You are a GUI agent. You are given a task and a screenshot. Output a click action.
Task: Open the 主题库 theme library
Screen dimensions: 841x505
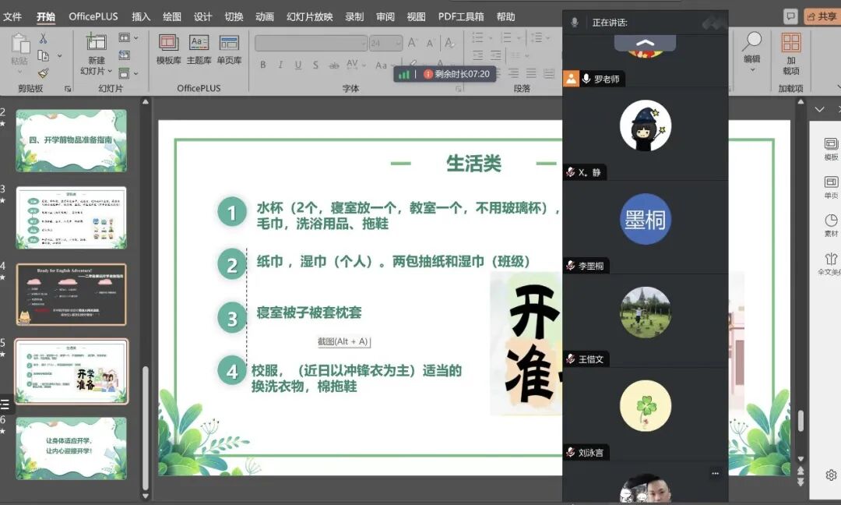point(199,49)
